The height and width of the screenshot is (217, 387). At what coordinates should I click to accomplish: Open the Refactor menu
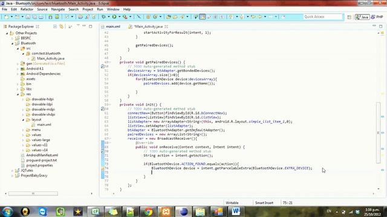click(x=27, y=10)
